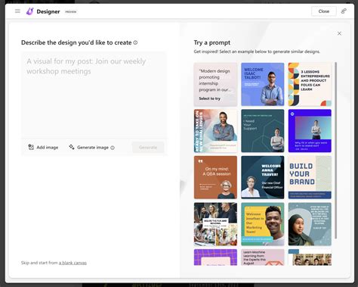Choose Welcome Jonathan to Marketing Team template
This screenshot has width=358, height=287.
click(x=263, y=224)
